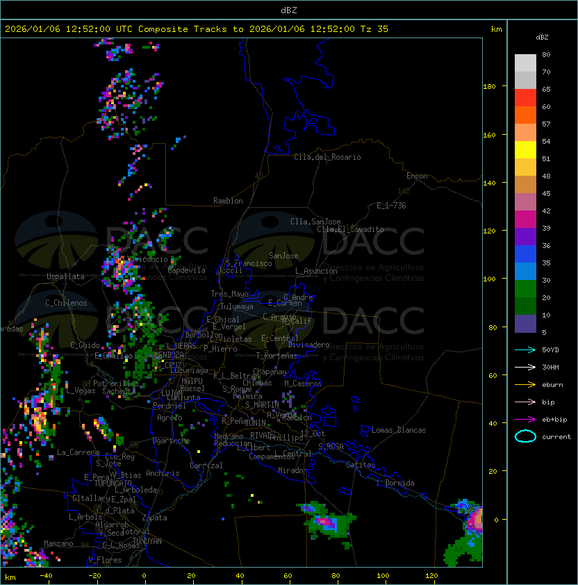Click the cyan 50YD arrow in the legend
578x585 pixels.
525,350
